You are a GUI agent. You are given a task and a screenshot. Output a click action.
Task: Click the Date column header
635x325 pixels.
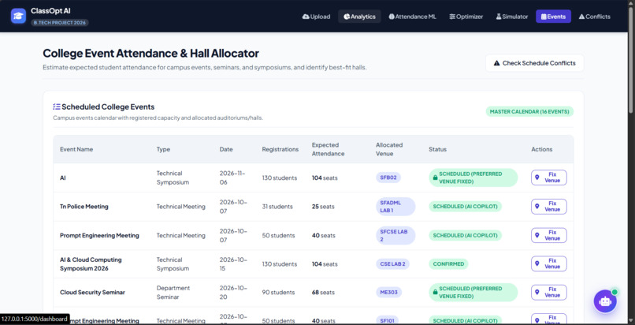(226, 149)
